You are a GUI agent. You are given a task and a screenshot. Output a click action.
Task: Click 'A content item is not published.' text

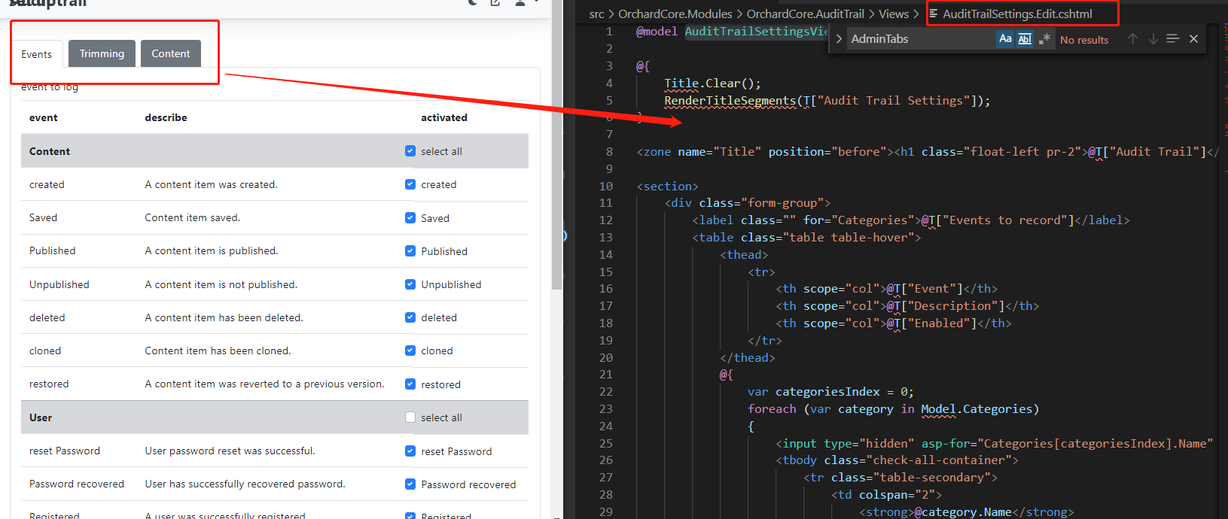[221, 284]
